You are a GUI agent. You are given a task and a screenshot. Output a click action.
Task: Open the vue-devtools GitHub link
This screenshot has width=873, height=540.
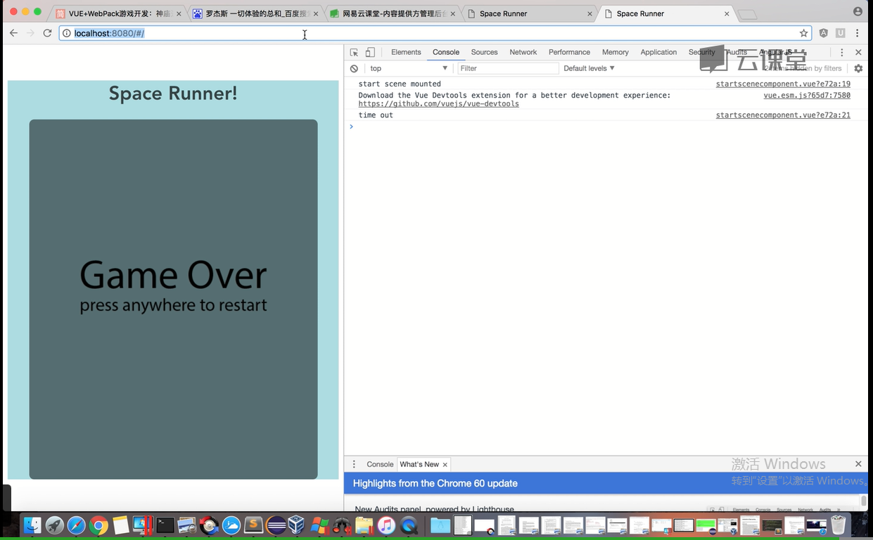pyautogui.click(x=438, y=103)
